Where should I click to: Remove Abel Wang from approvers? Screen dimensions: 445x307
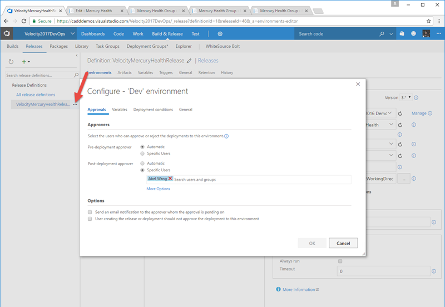point(170,179)
